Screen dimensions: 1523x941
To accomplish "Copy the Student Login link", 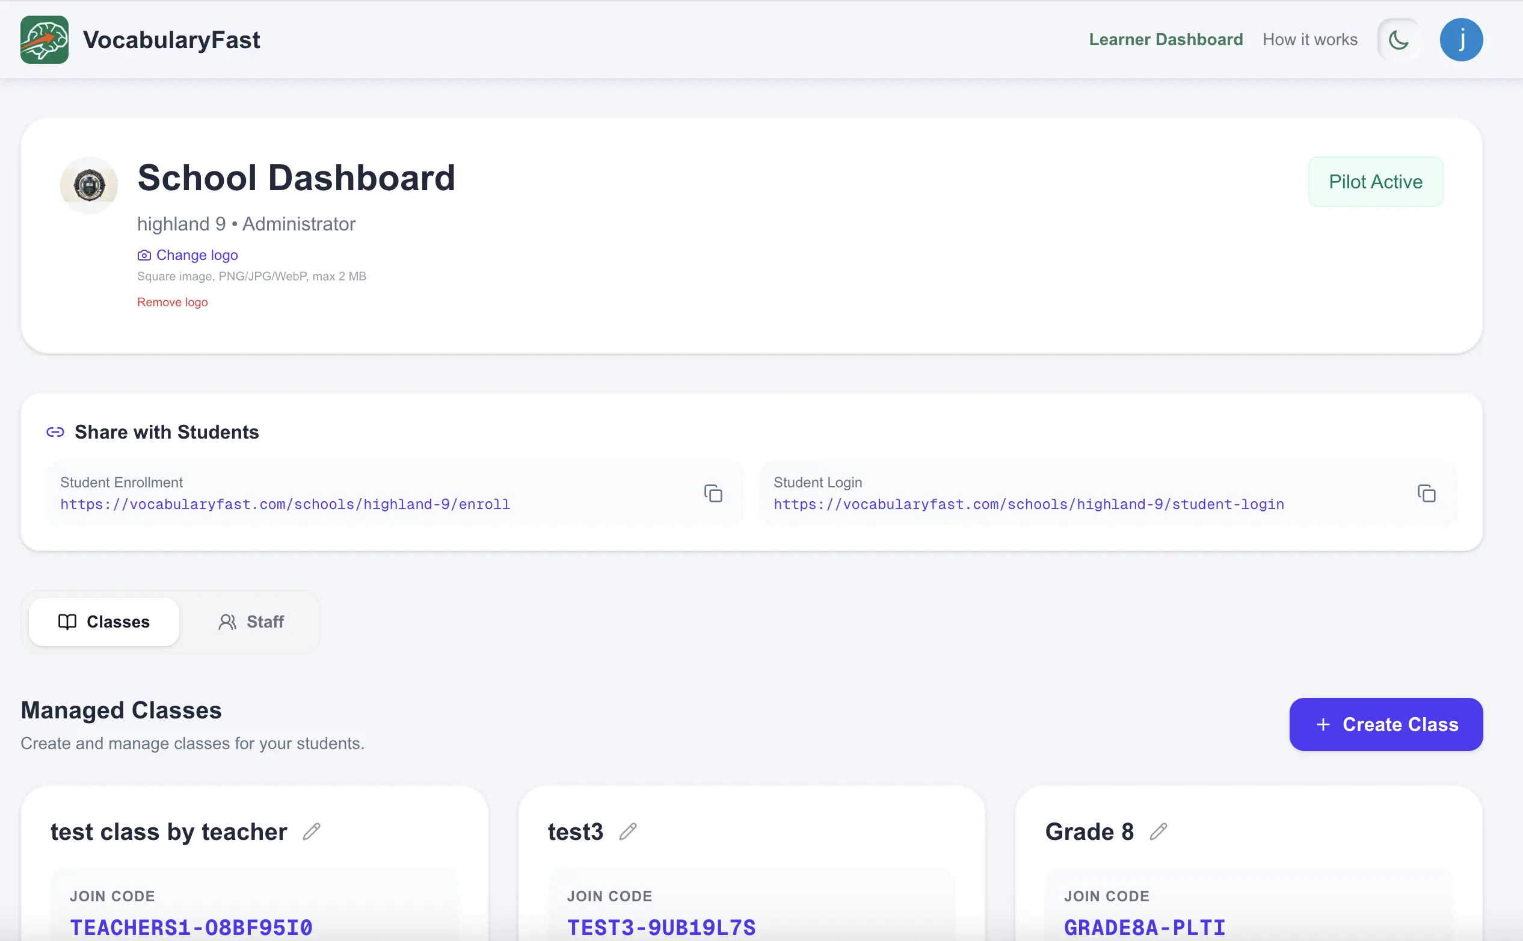I will (x=1426, y=493).
